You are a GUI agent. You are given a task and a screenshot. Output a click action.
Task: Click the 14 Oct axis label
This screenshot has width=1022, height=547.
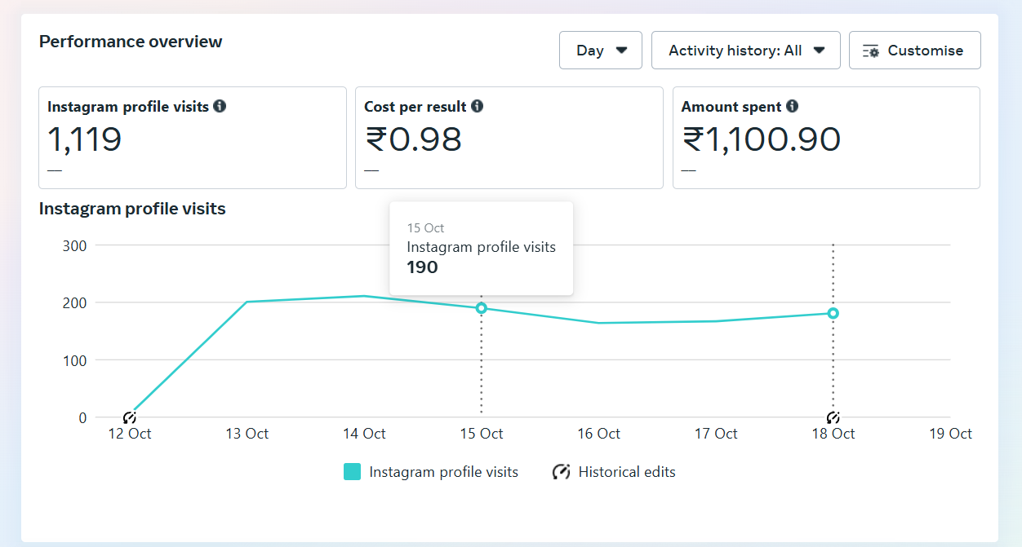click(364, 434)
